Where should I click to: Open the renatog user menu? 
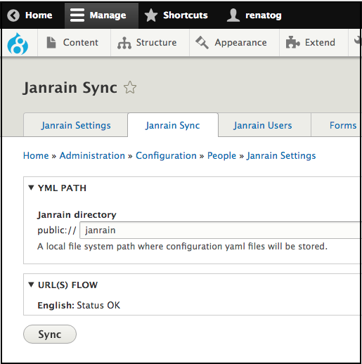(x=254, y=15)
